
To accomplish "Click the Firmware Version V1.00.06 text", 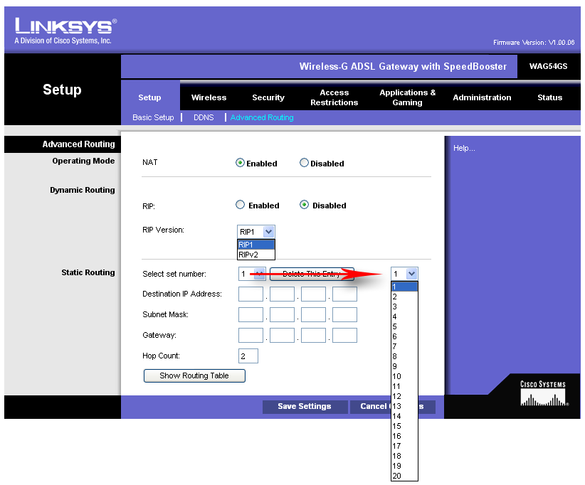I will click(534, 43).
